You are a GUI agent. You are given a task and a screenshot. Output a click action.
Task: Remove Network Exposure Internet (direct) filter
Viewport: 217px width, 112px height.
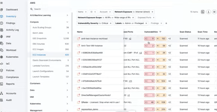[152, 12]
